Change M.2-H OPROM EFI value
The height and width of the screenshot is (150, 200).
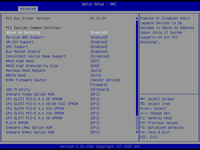point(95,123)
